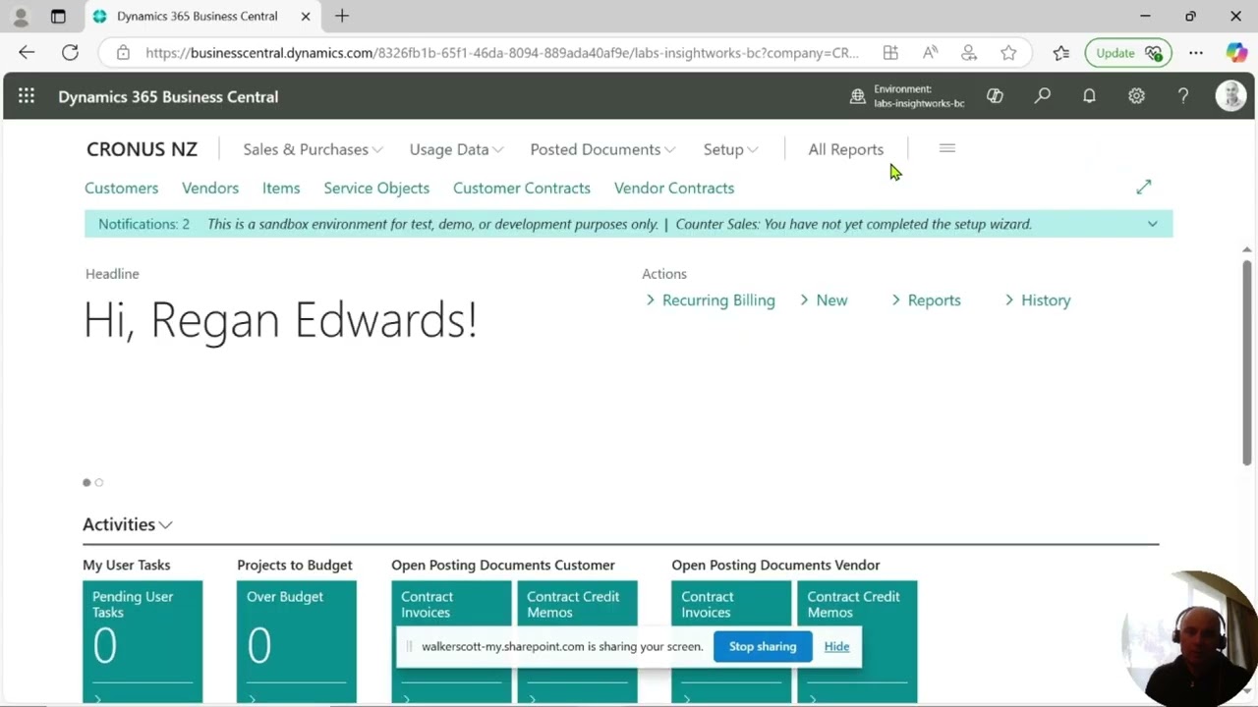The image size is (1258, 707).
Task: Expand the History actions group
Action: click(x=1038, y=300)
